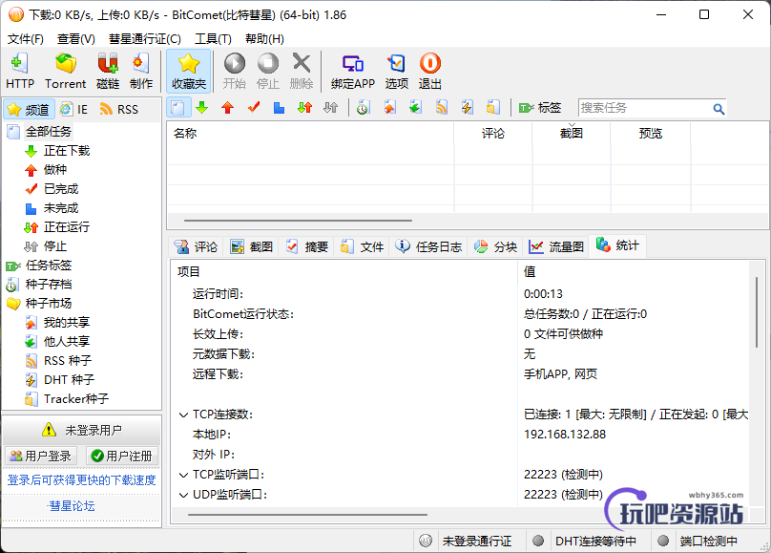
Task: Open the 截图 detail tab
Action: coord(251,246)
